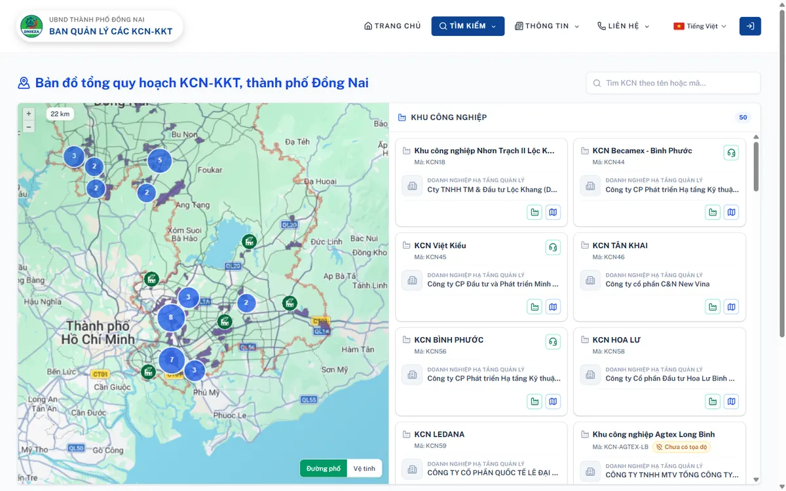Click the Mã: KCN58 code text
The image size is (786, 491).
(608, 352)
